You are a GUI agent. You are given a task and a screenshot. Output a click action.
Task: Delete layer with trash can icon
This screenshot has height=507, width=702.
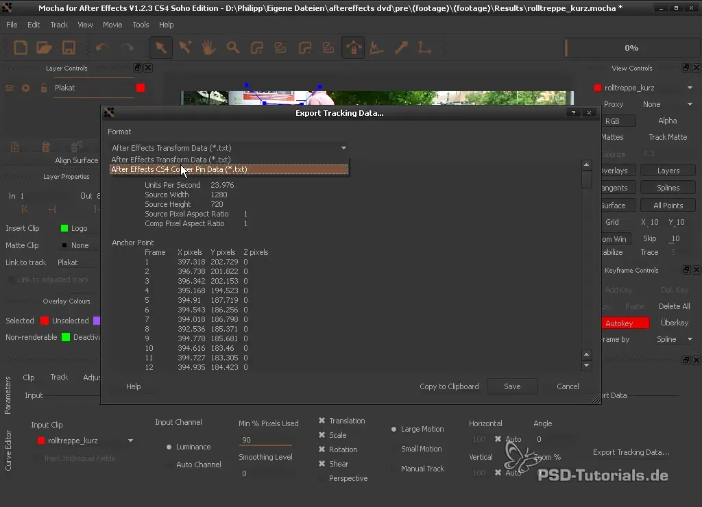(46, 147)
